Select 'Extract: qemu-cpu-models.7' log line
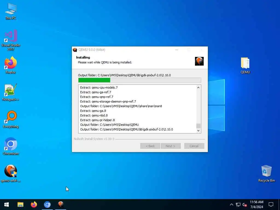Screen dimensions: 280x210 click(99, 87)
